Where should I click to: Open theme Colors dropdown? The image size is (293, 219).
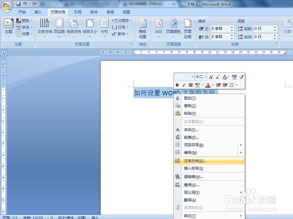point(24,20)
